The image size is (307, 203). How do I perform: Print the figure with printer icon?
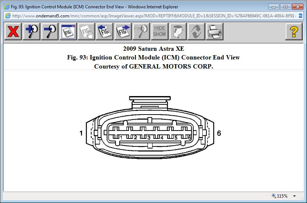click(214, 32)
